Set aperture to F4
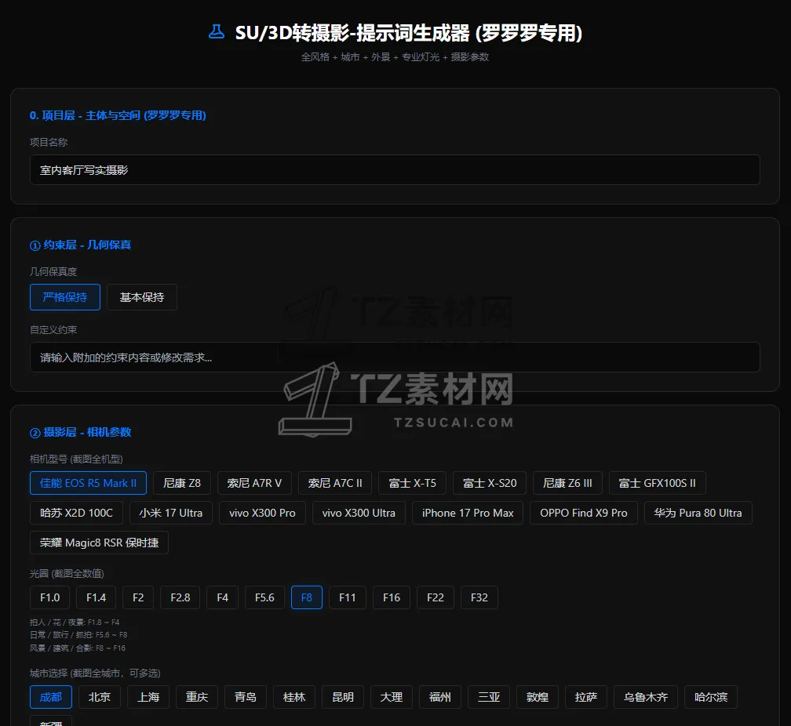 point(223,597)
